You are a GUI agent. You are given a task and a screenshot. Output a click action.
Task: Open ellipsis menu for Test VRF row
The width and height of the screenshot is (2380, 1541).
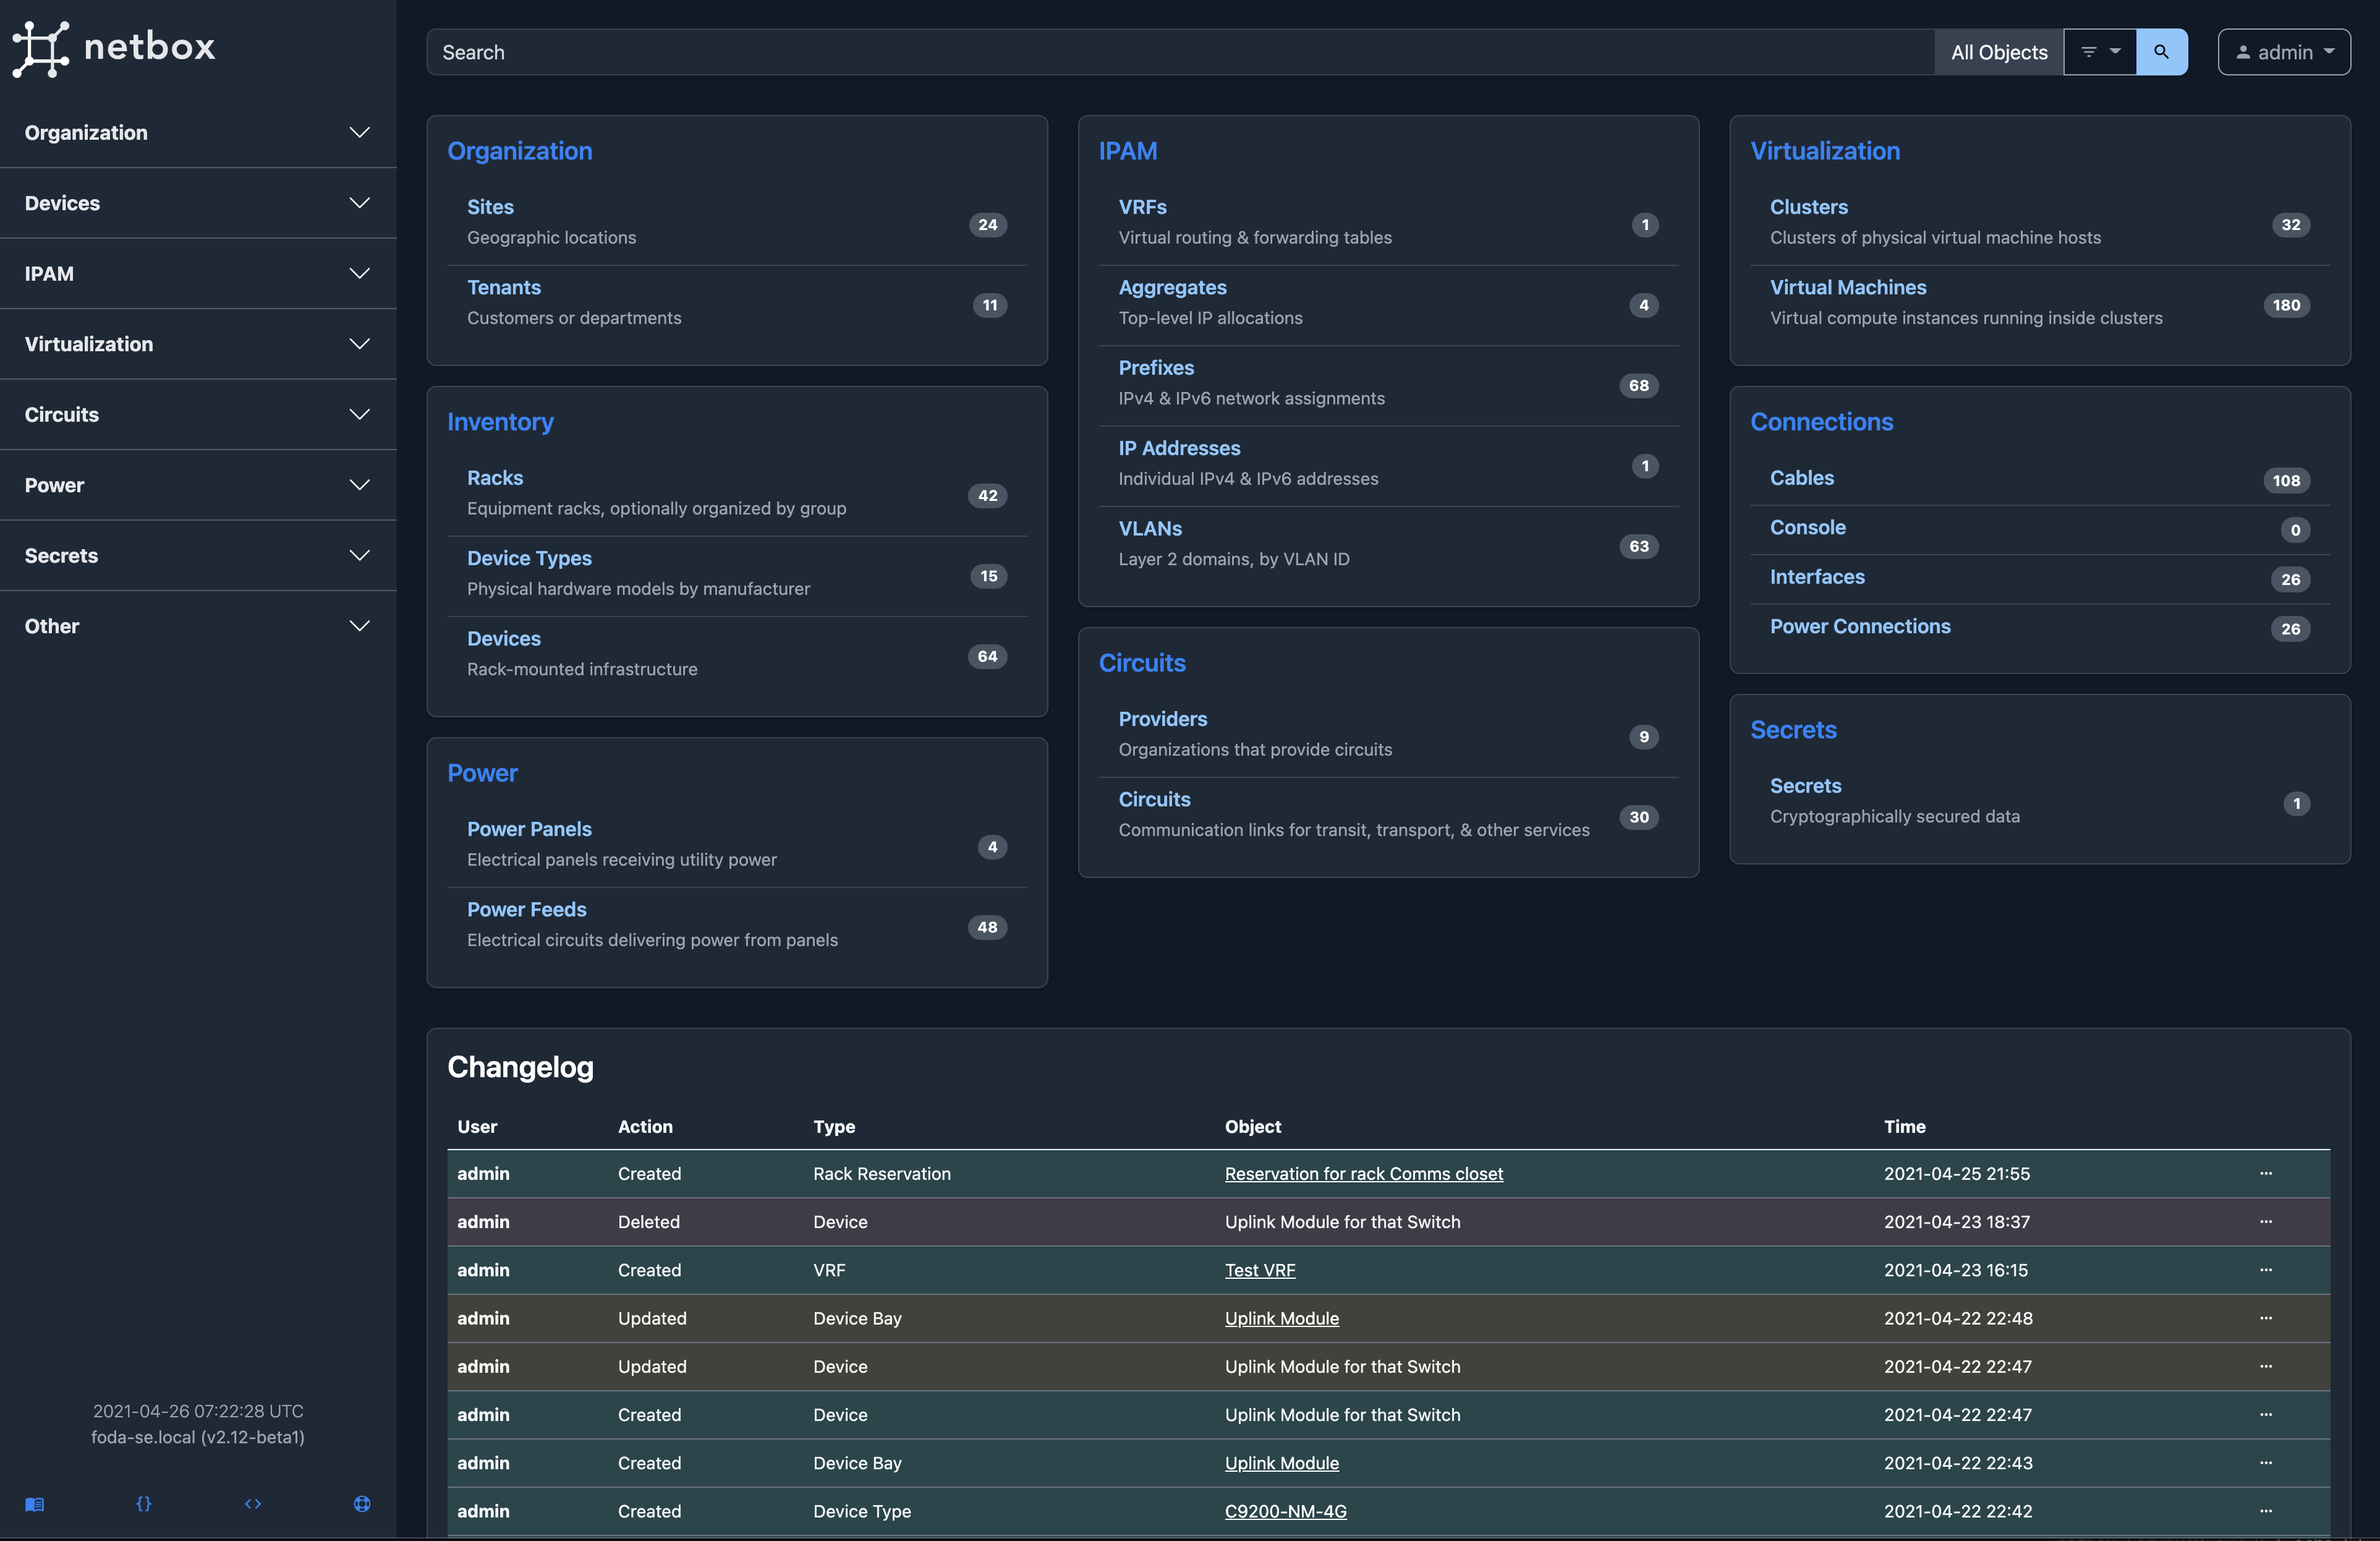[x=2265, y=1270]
